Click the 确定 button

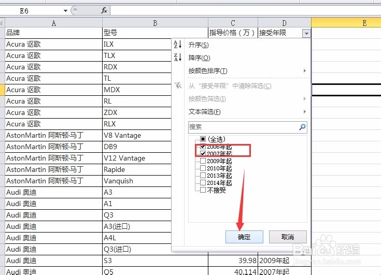point(244,237)
